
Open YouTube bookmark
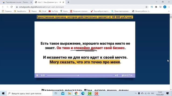(x=53, y=11)
